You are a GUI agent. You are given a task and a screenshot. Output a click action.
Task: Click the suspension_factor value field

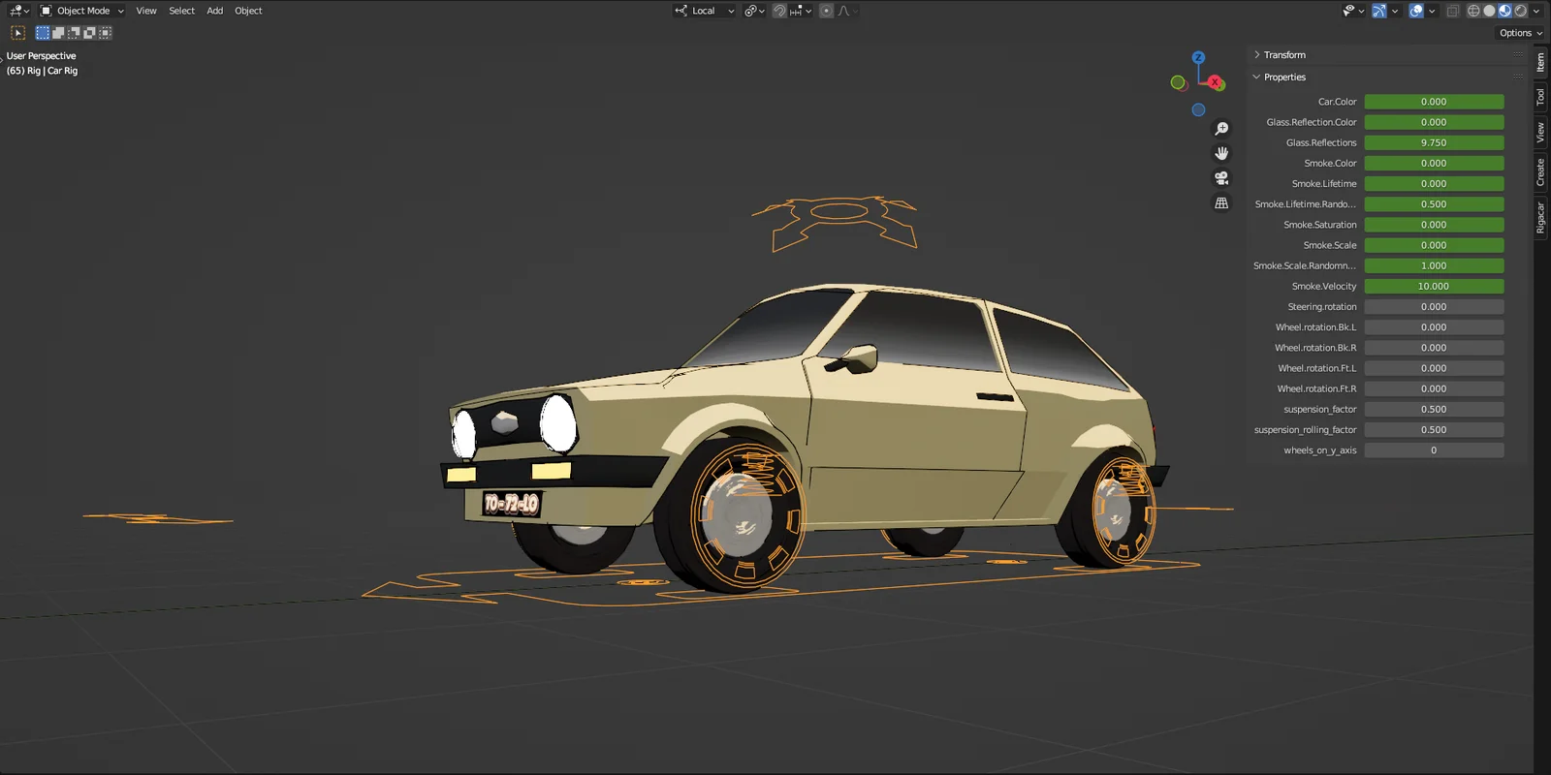click(1434, 410)
